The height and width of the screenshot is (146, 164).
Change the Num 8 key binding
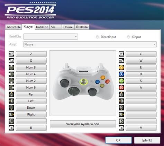(31, 67)
